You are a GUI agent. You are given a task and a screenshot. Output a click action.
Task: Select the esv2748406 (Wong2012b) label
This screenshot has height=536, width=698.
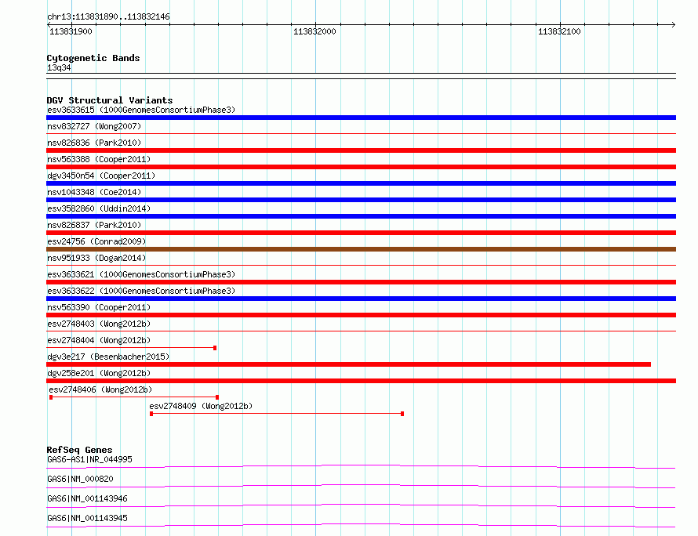tap(100, 389)
